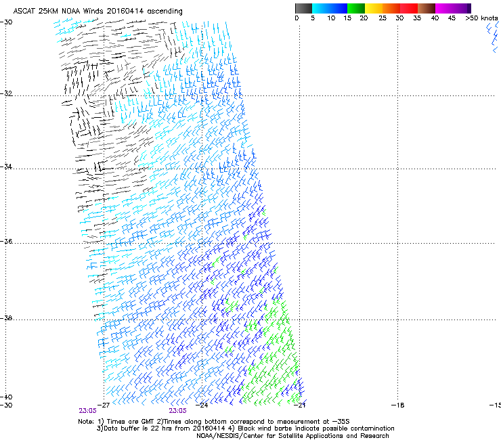Click the first purple 23:05 time label

coord(87,411)
